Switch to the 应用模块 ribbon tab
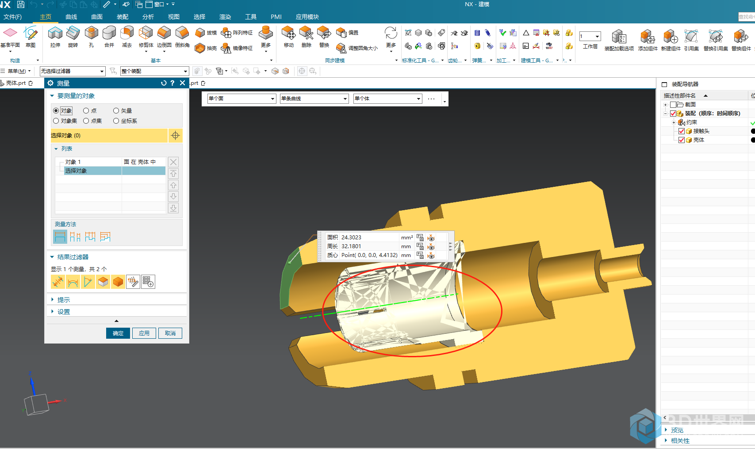The width and height of the screenshot is (755, 450). click(307, 17)
